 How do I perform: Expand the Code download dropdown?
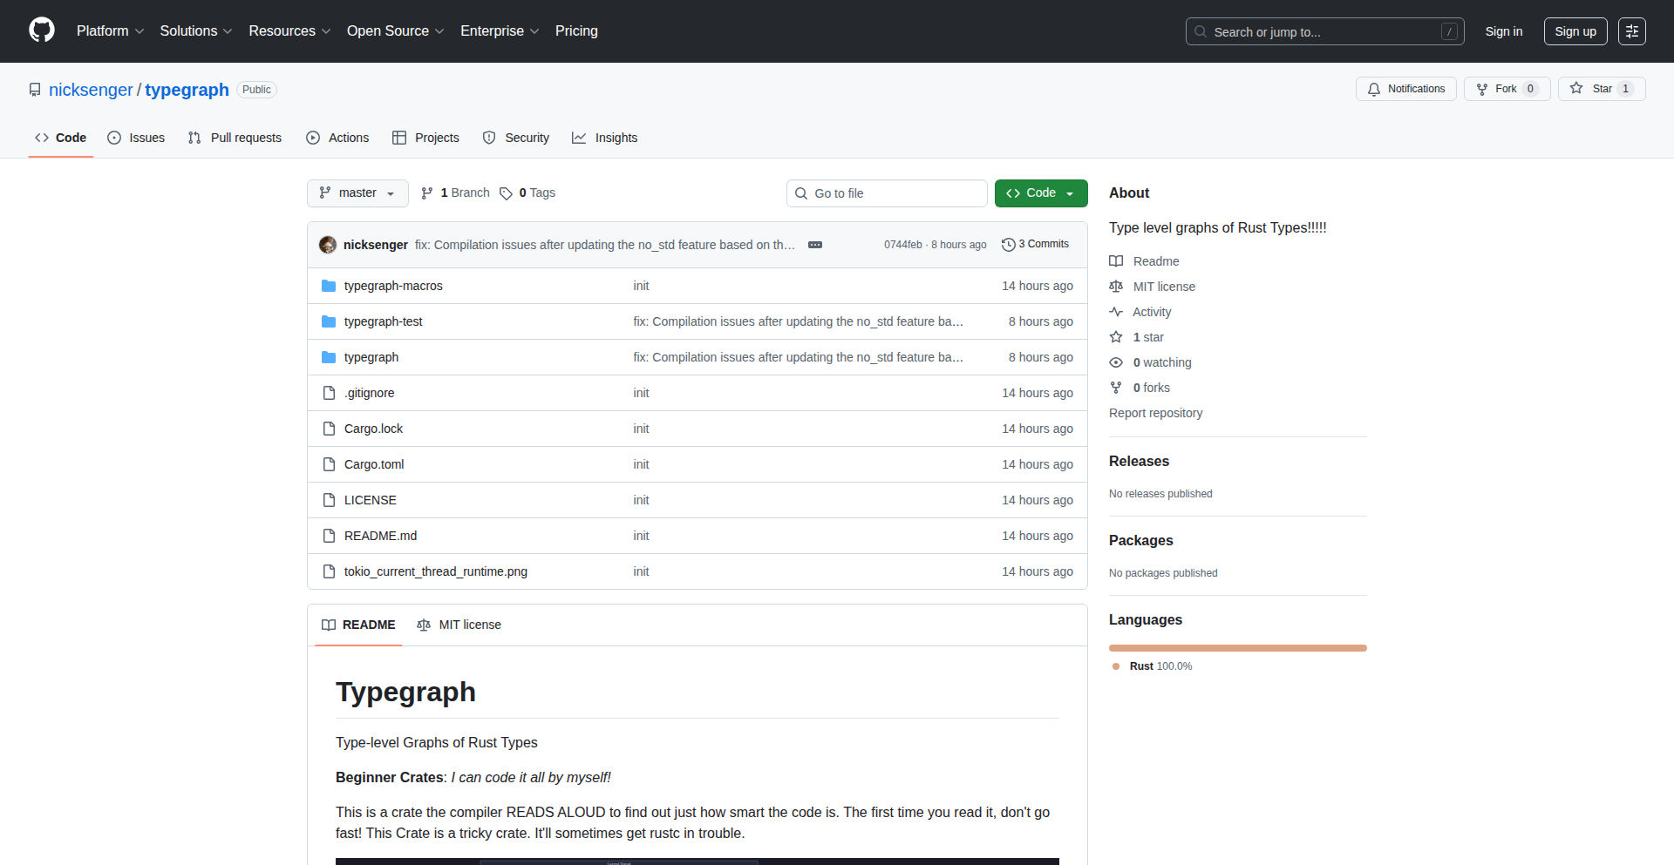pyautogui.click(x=1070, y=193)
